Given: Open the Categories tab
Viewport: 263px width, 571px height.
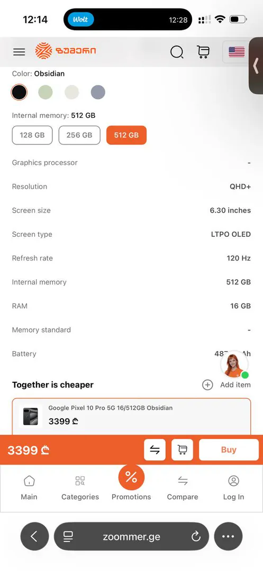Looking at the screenshot, I should coord(80,489).
